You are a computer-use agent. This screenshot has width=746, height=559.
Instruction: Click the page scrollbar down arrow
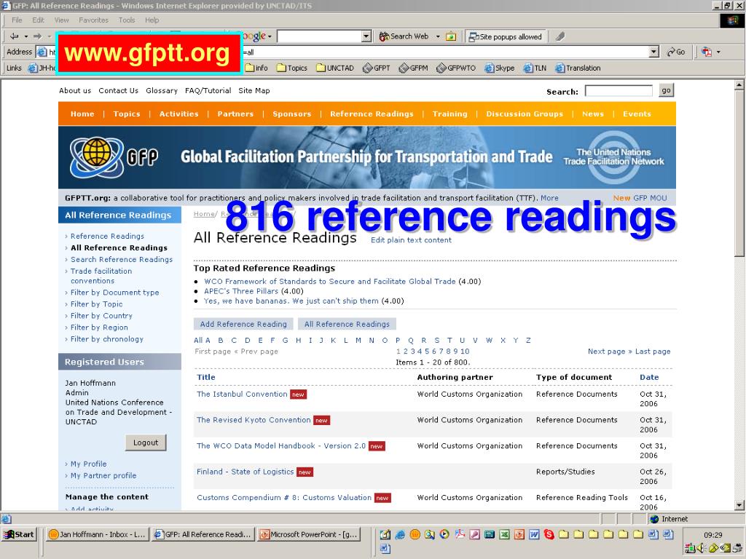click(739, 505)
